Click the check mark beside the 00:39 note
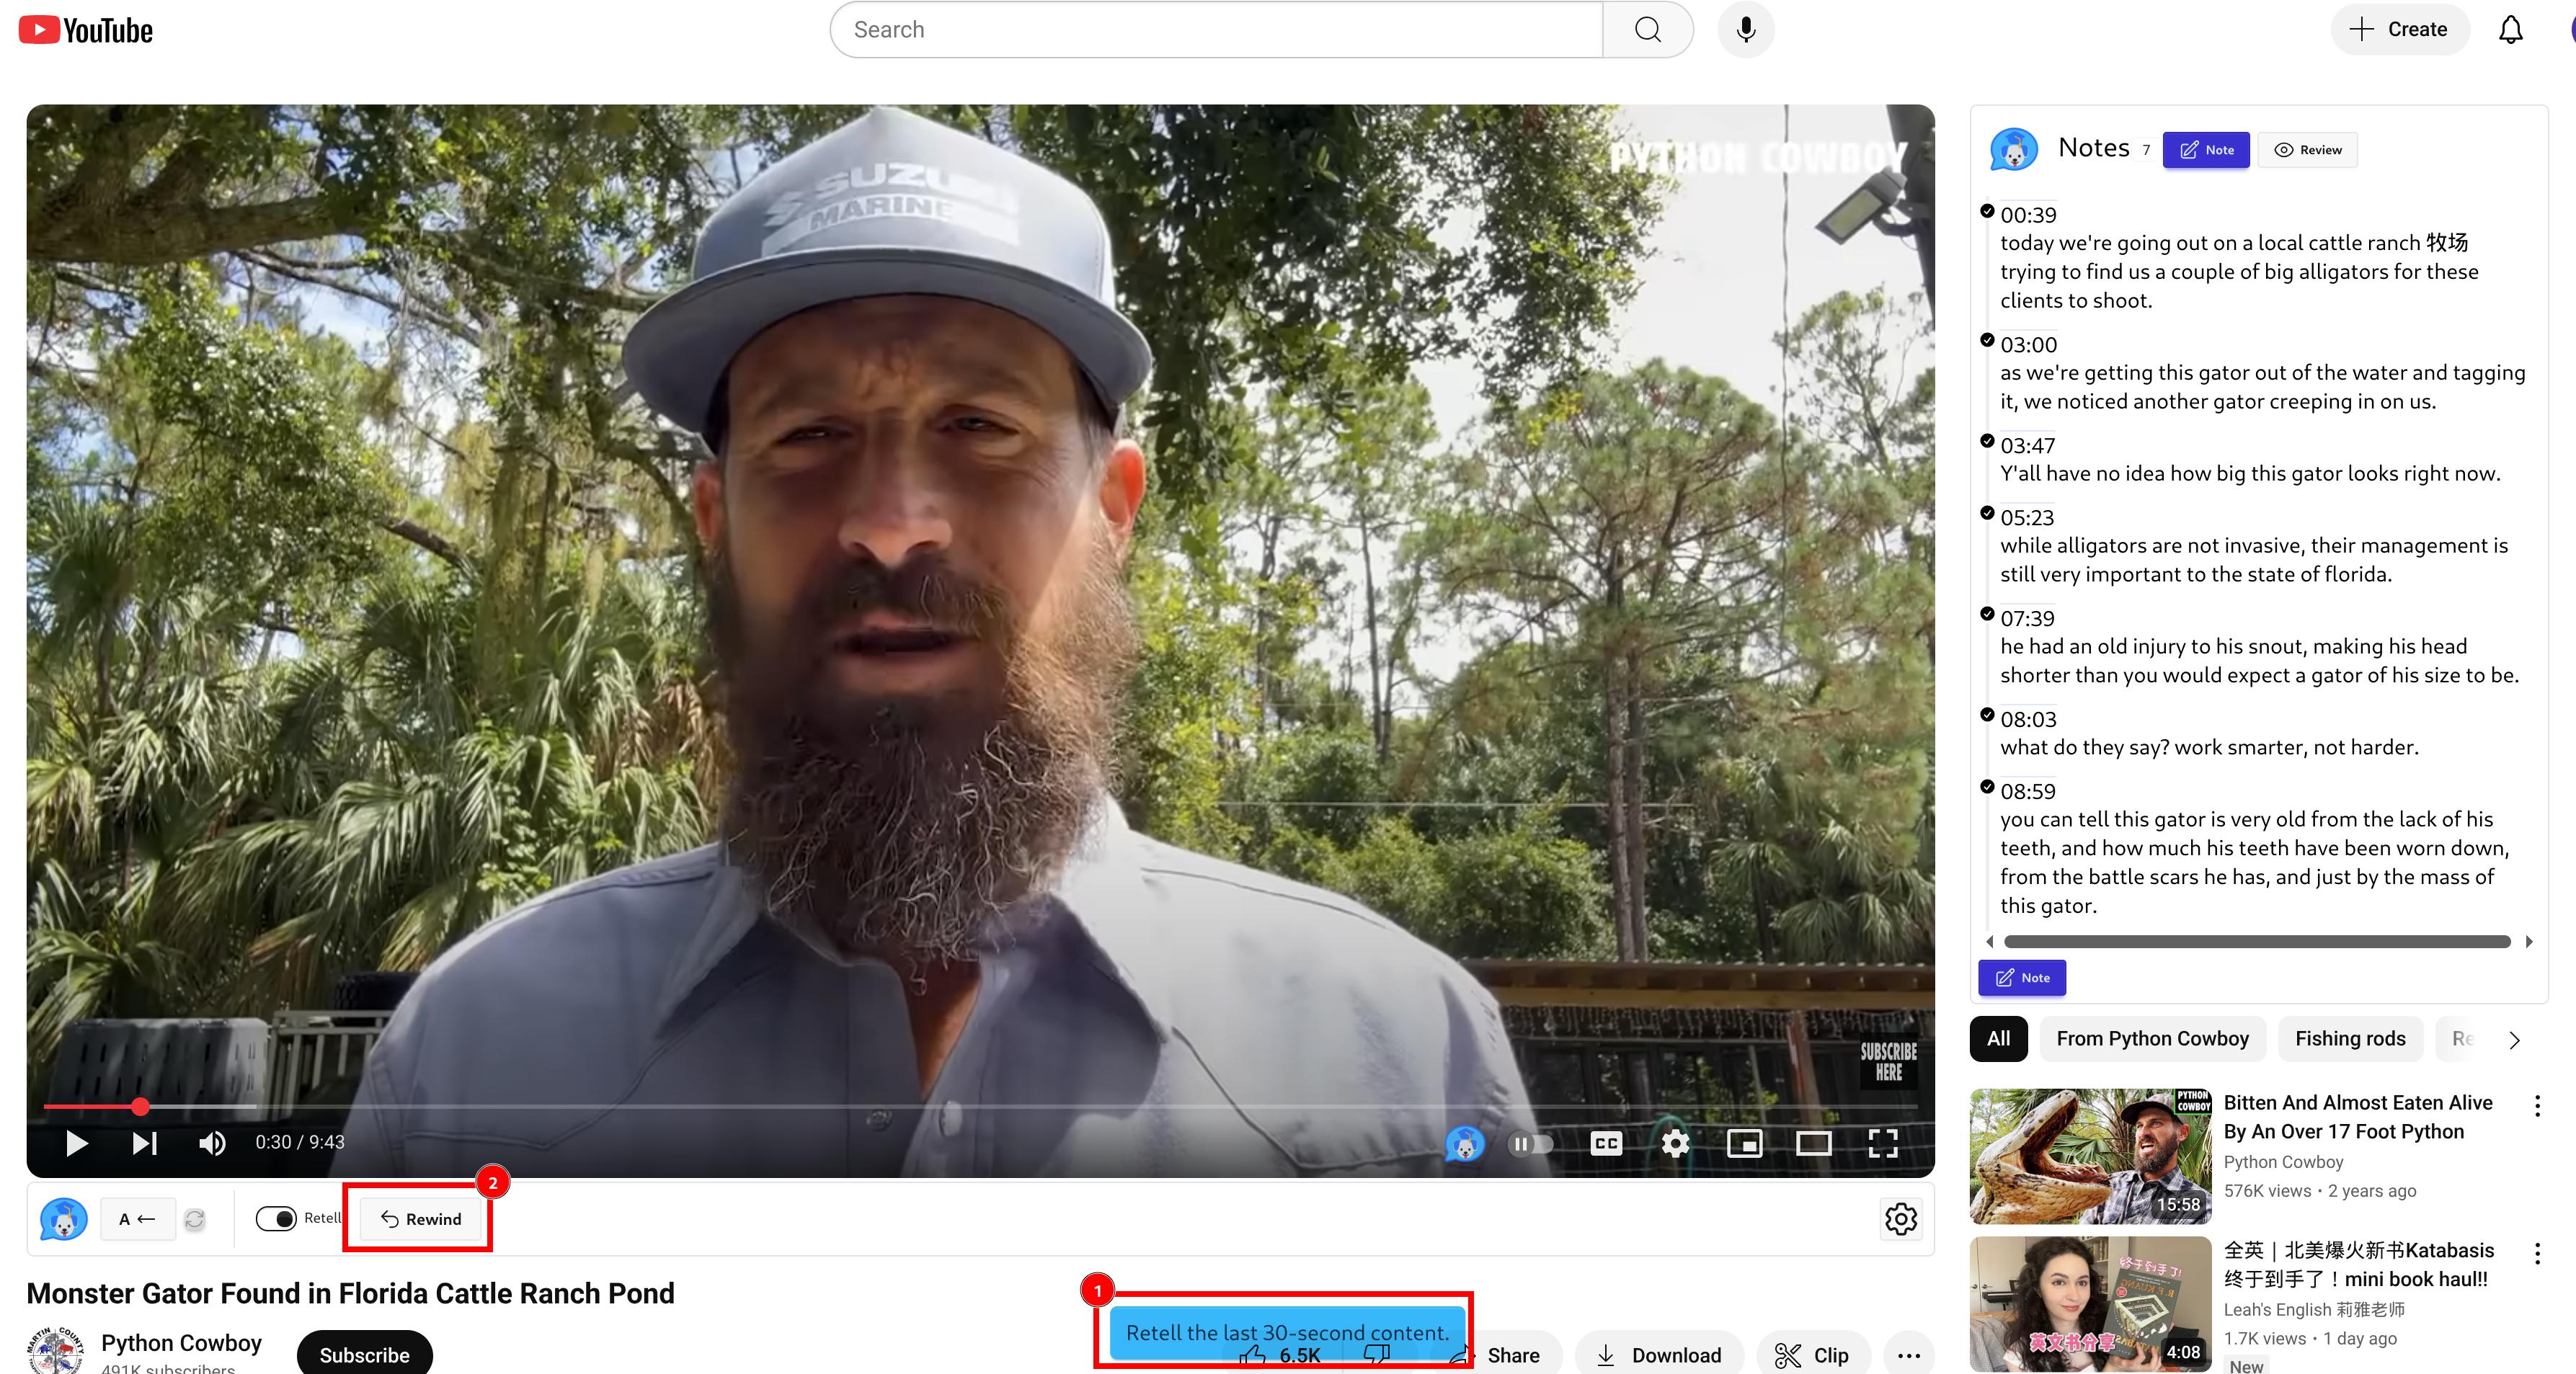Image resolution: width=2576 pixels, height=1374 pixels. [x=1987, y=210]
